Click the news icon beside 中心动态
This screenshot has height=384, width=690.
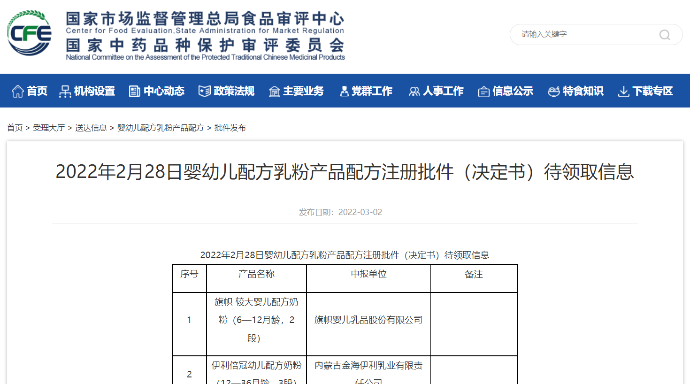[135, 91]
